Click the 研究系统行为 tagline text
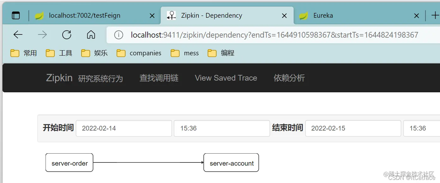 tap(101, 78)
